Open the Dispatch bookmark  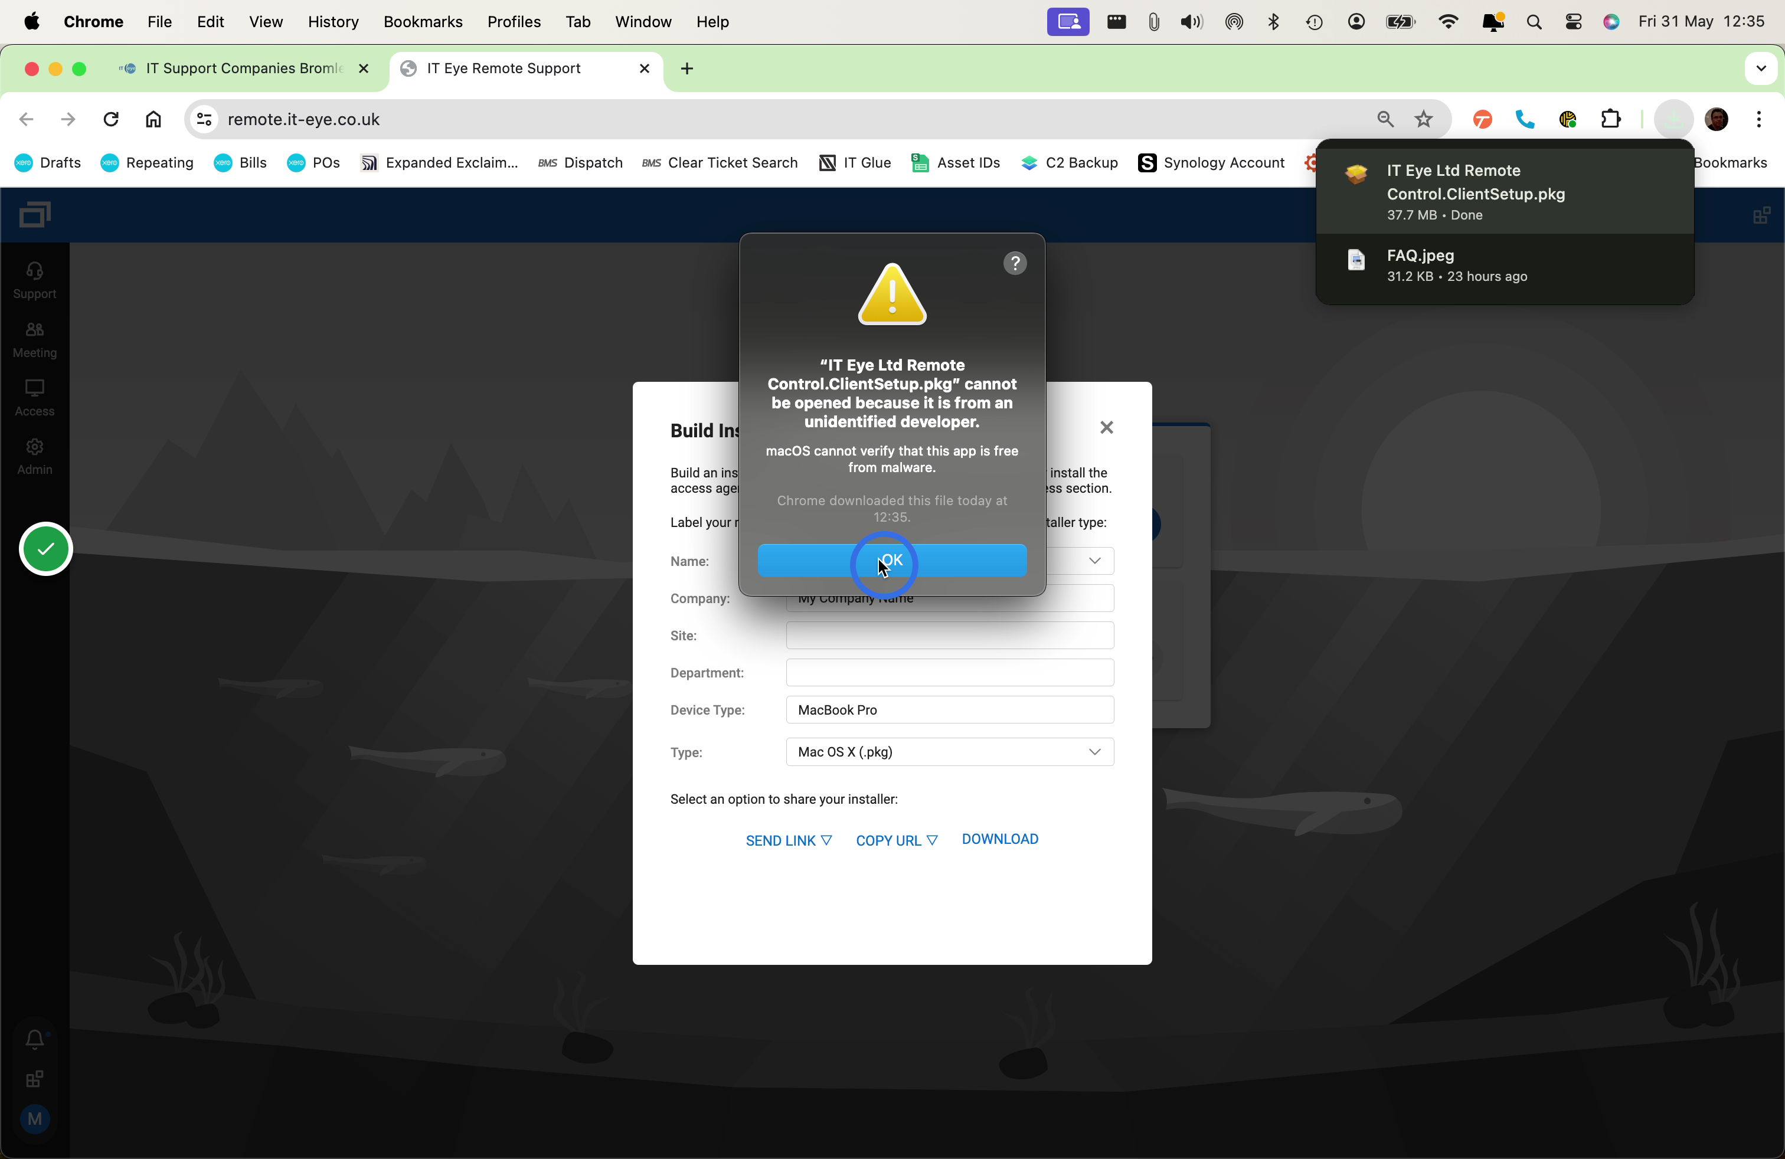580,163
